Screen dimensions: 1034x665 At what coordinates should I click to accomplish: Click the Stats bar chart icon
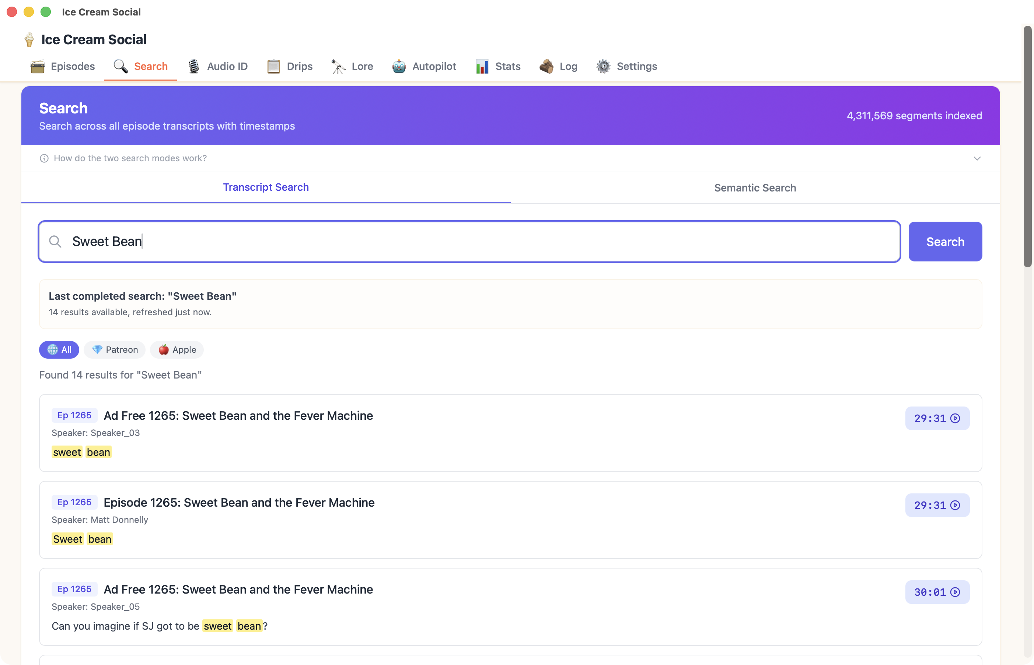[482, 67]
